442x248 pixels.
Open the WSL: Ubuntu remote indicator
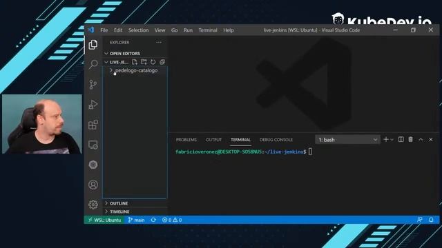(x=104, y=220)
